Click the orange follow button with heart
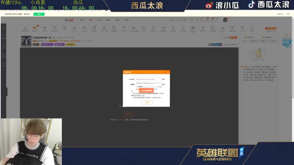Image resolution: width=294 pixels, height=165 pixels. [x=233, y=38]
